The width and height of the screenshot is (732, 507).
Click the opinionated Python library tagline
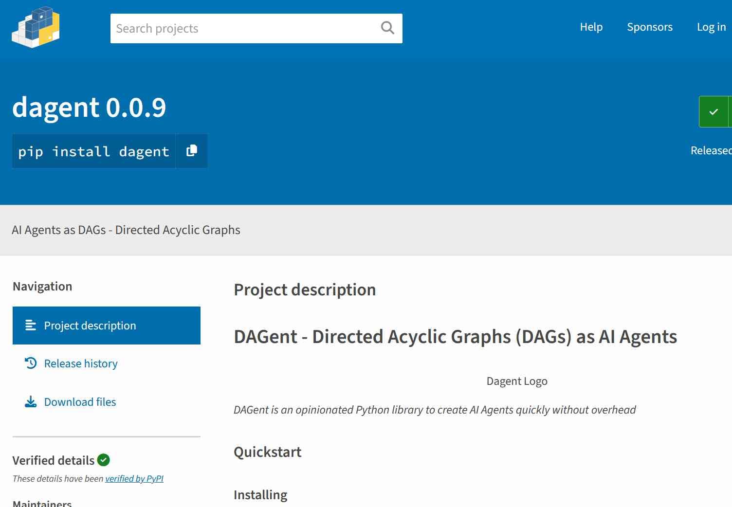(435, 410)
